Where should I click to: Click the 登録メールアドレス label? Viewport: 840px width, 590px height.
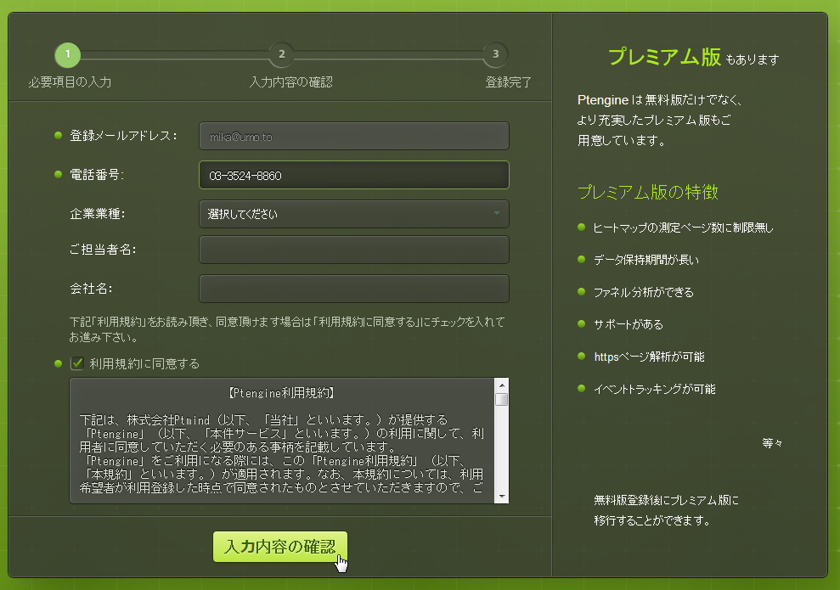123,136
